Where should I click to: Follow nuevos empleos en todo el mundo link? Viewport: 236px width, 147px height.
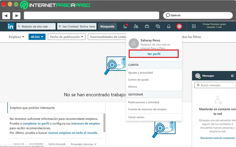coord(73,133)
